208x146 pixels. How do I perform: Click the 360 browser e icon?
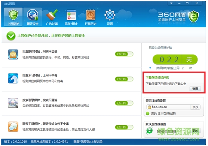[150, 131]
